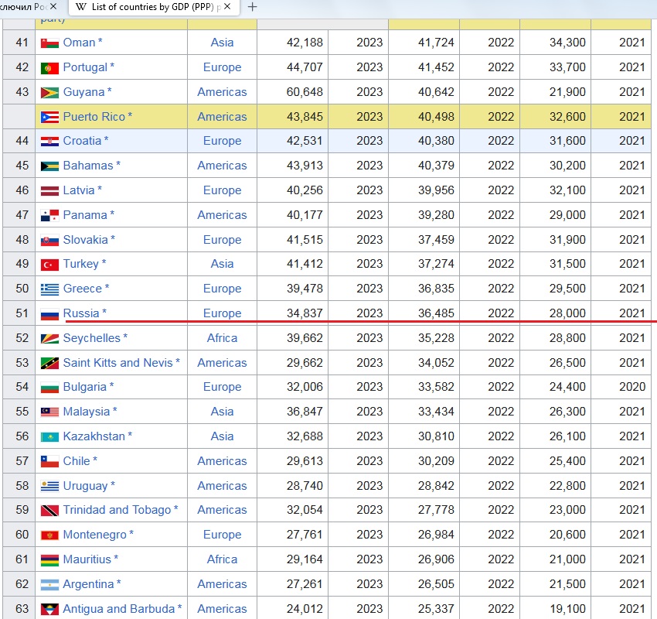Click the Latvia flag icon
The height and width of the screenshot is (619, 657).
coord(49,191)
